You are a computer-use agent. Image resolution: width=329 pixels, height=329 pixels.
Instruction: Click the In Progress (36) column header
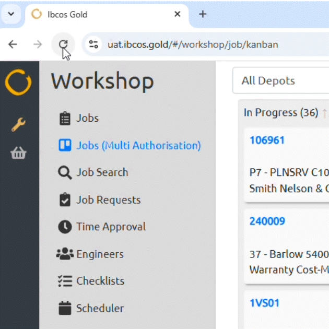point(281,113)
